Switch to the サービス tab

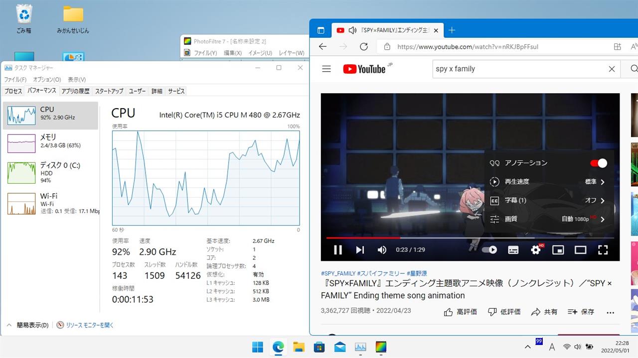coord(176,91)
